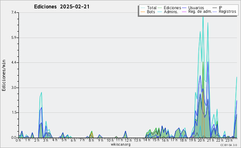This screenshot has width=241, height=148.
Task: Click the '8 h' x-axis label
Action: click(91, 140)
